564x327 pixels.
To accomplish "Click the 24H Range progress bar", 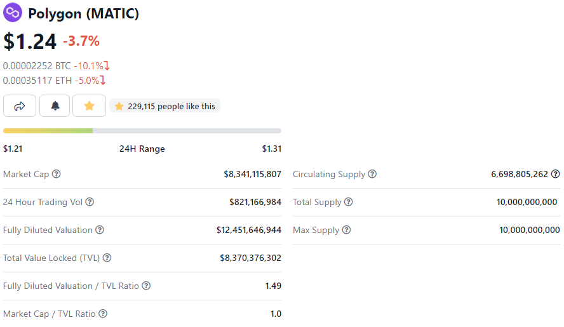I will pyautogui.click(x=142, y=131).
